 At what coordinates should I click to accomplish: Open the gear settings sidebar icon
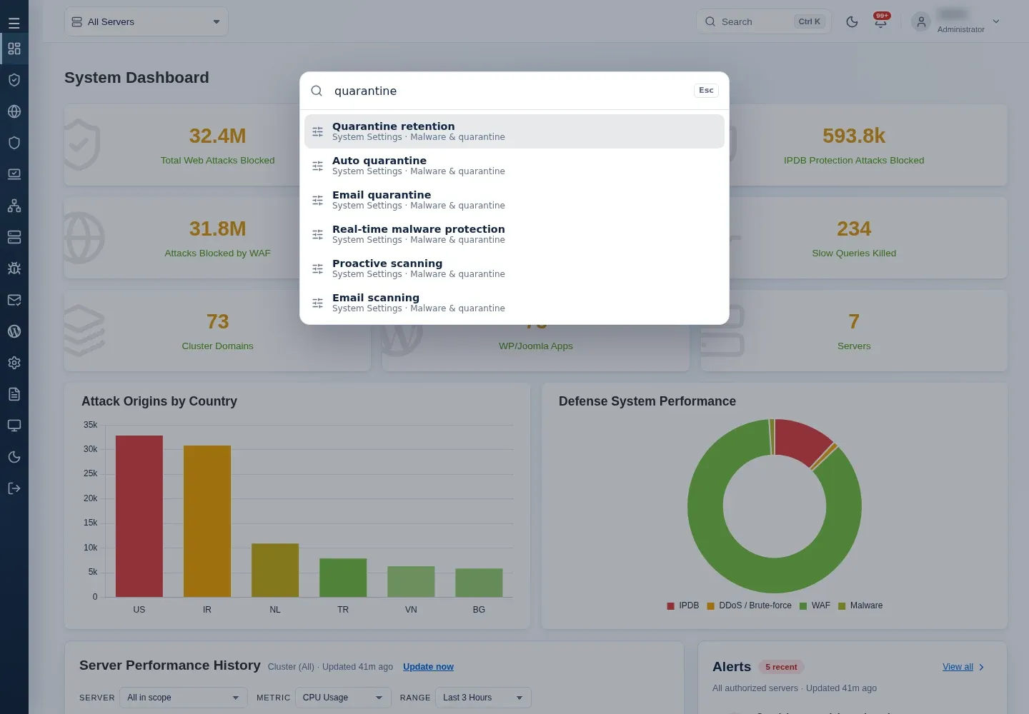tap(14, 363)
